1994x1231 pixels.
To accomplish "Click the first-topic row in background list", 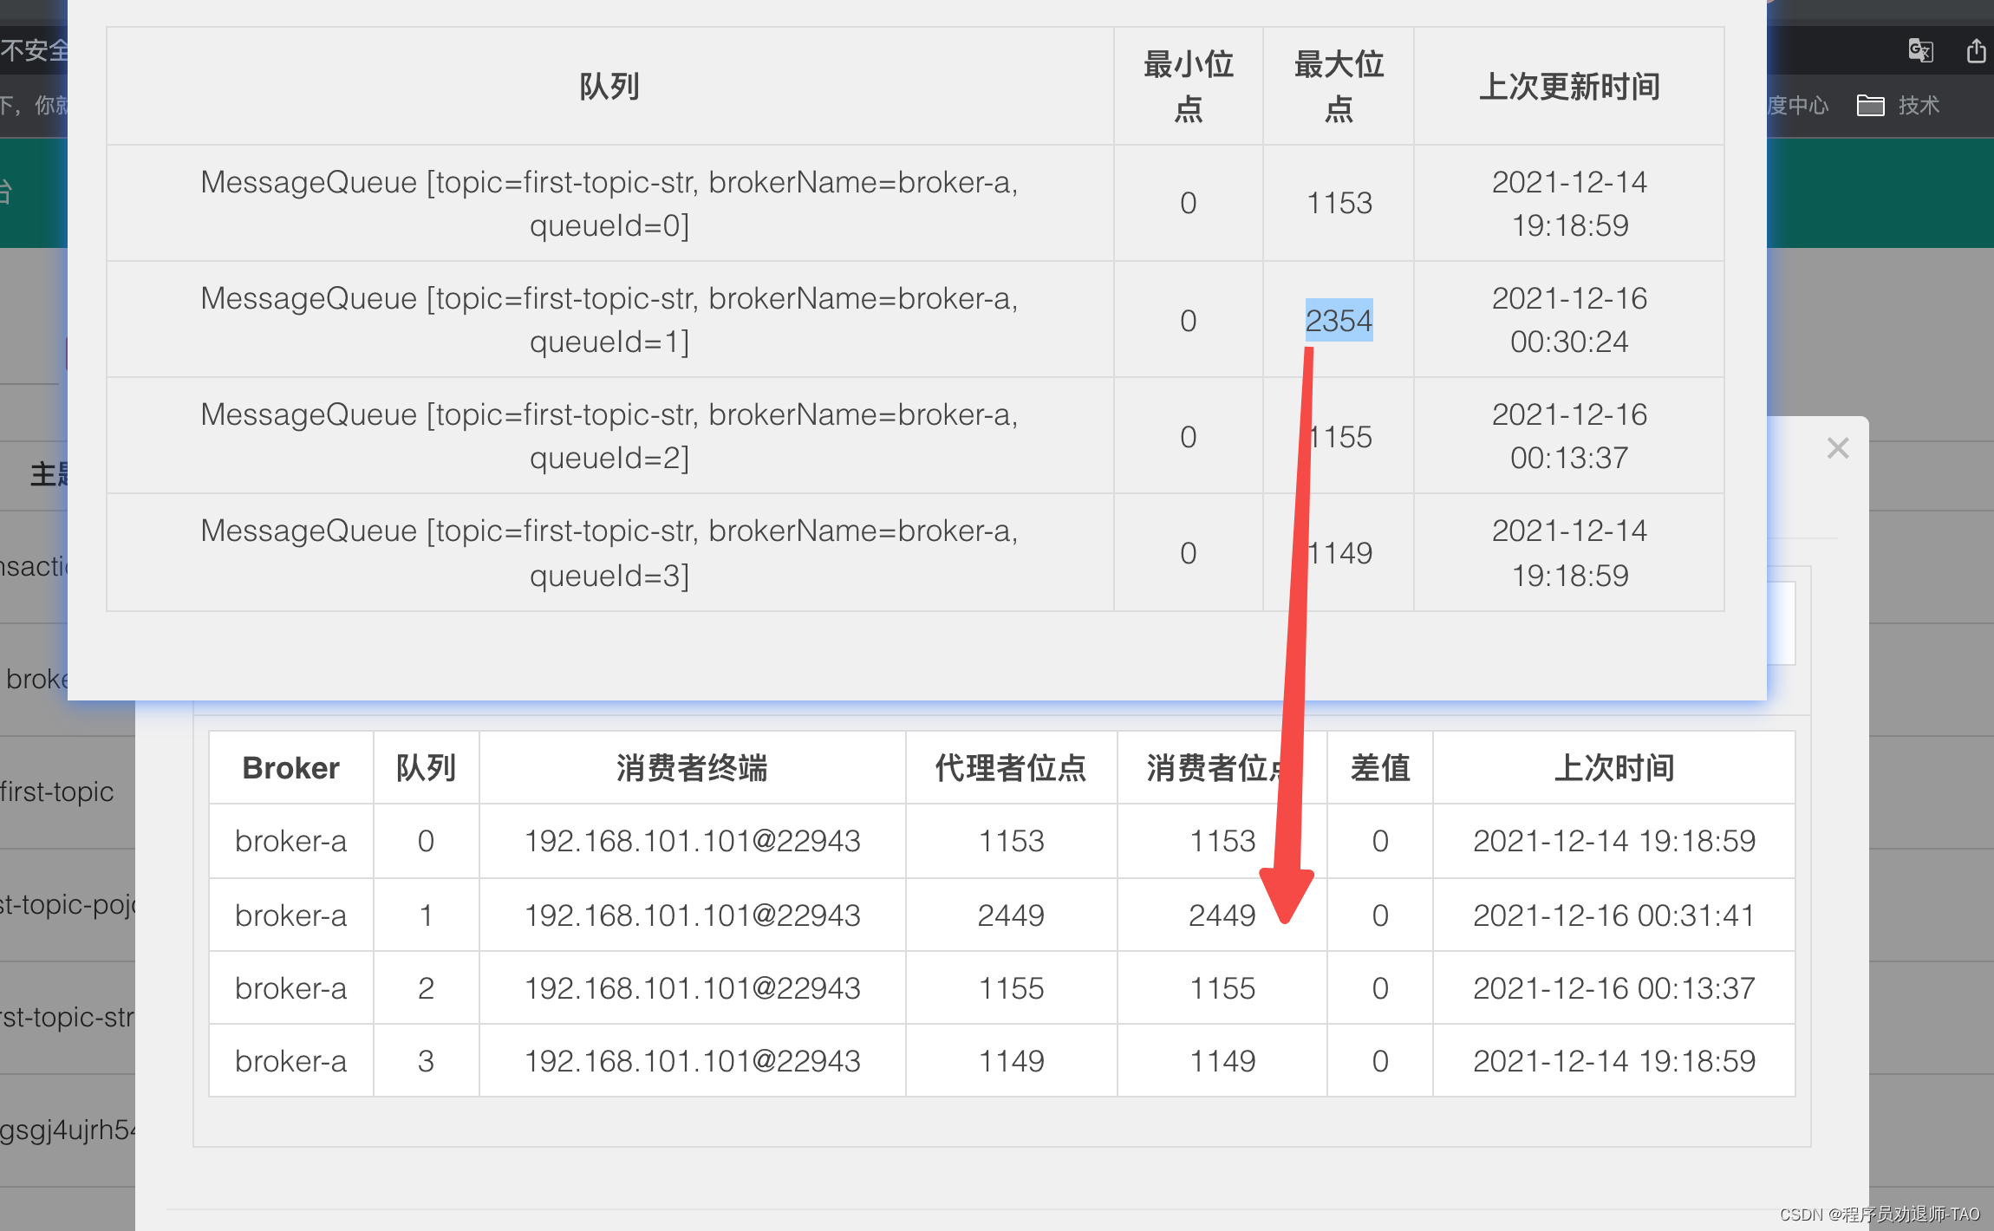I will [57, 791].
